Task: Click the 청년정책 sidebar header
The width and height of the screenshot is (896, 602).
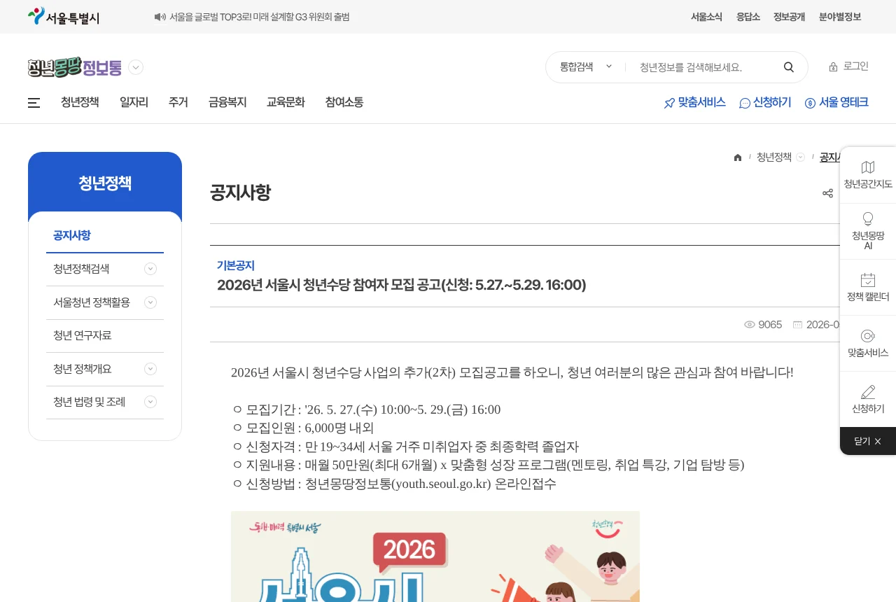Action: point(105,183)
